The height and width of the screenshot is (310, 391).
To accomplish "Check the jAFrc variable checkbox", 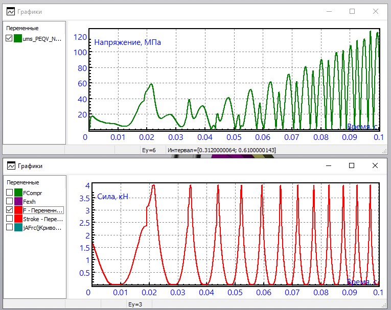I will tap(9, 228).
